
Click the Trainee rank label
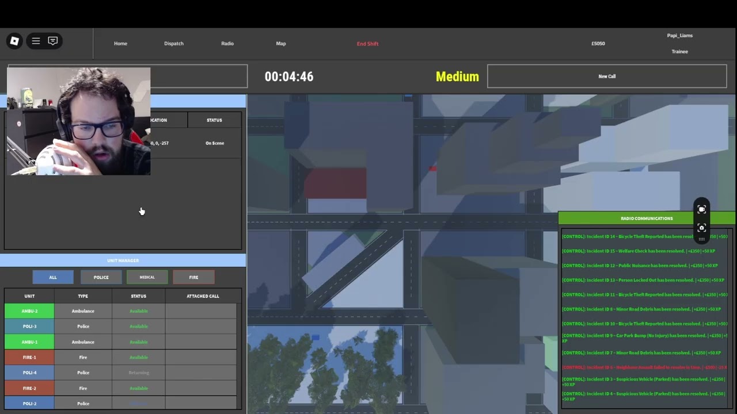click(680, 52)
